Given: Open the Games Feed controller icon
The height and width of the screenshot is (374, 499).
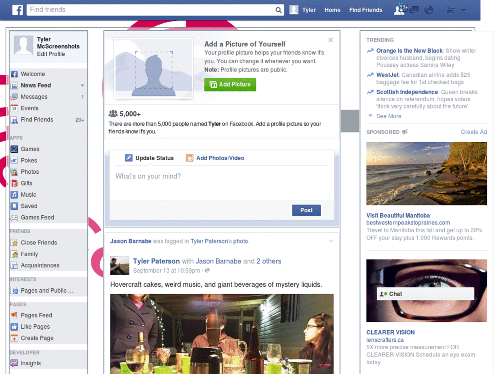Looking at the screenshot, I should coord(14,218).
